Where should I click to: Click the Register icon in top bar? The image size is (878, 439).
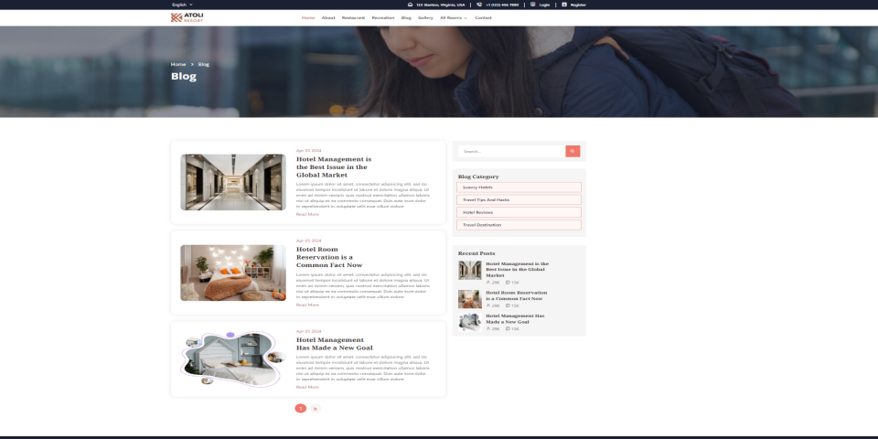pyautogui.click(x=564, y=5)
